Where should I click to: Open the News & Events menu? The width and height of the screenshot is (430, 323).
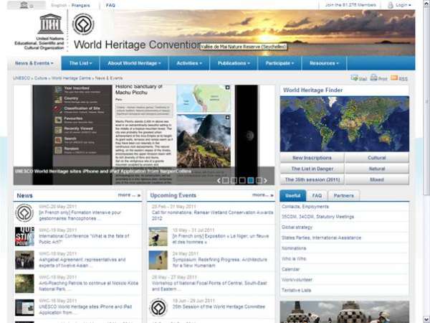click(x=34, y=63)
